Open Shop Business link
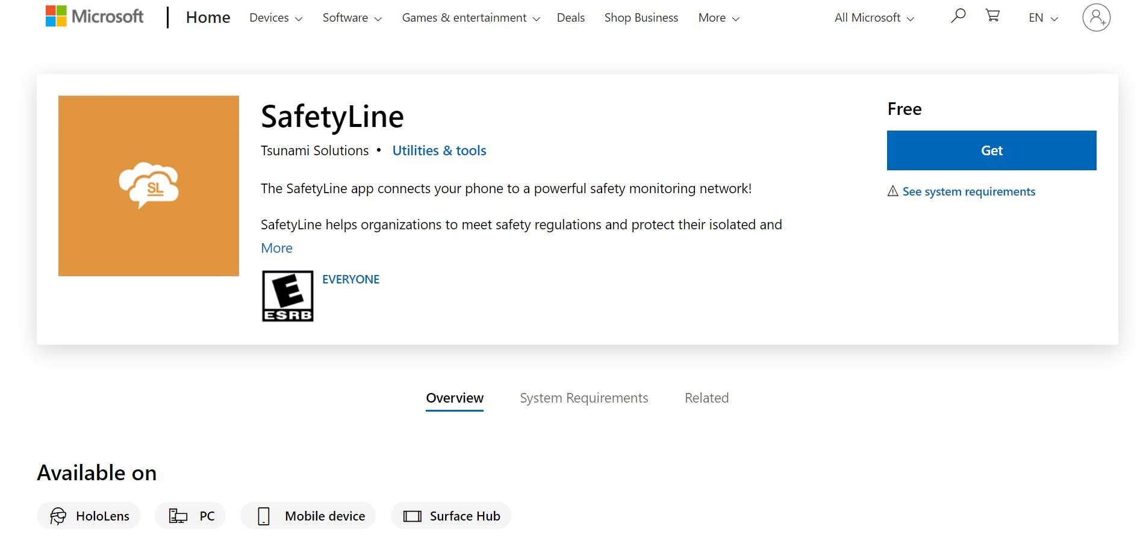This screenshot has width=1146, height=541. pyautogui.click(x=641, y=18)
